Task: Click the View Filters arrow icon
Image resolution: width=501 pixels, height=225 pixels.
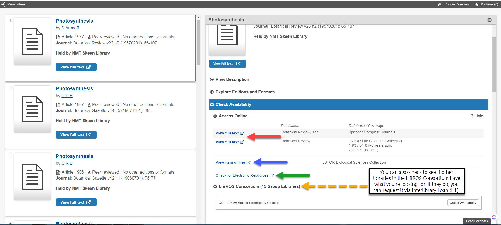Action: (x=3, y=4)
